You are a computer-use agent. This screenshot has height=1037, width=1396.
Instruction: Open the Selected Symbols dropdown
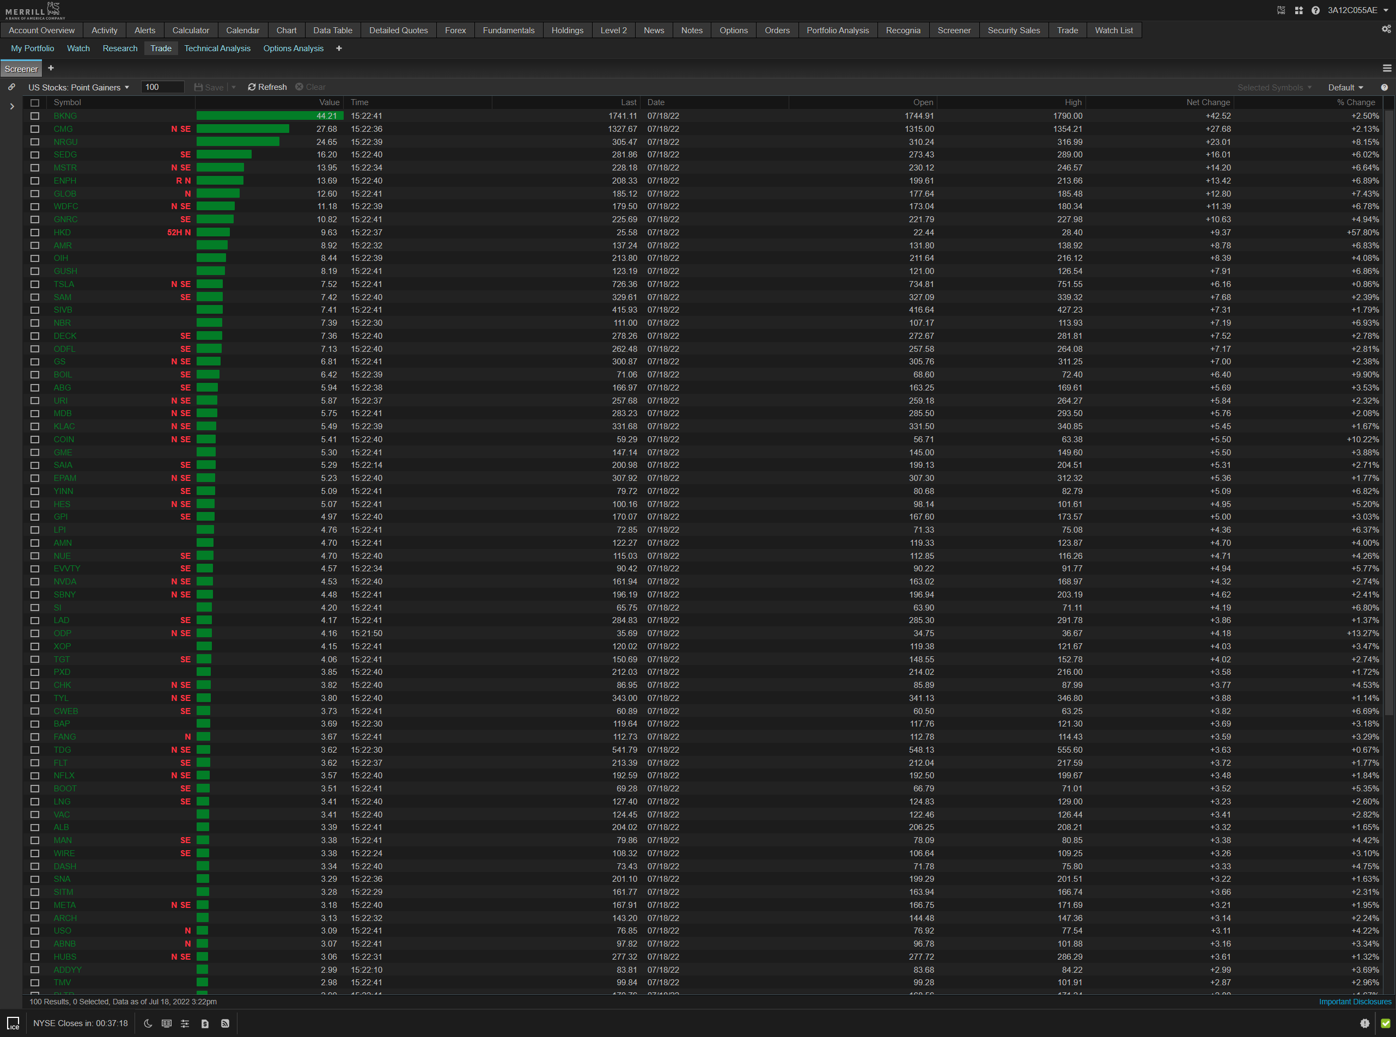(x=1274, y=87)
